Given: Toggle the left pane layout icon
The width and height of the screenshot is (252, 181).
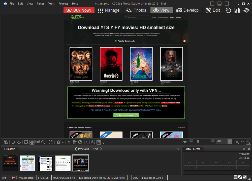Looking at the screenshot, I should click(x=212, y=4).
